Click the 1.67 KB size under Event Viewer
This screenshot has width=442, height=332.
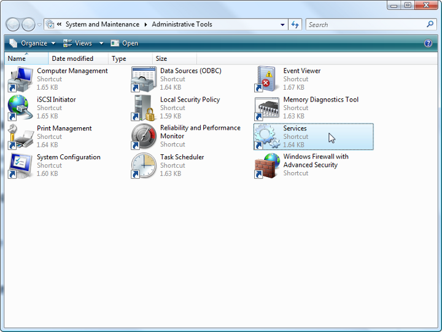coord(293,87)
